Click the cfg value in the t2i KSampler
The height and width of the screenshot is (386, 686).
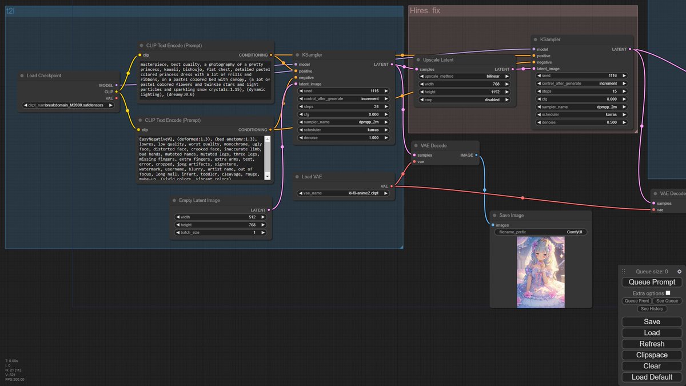pyautogui.click(x=374, y=114)
